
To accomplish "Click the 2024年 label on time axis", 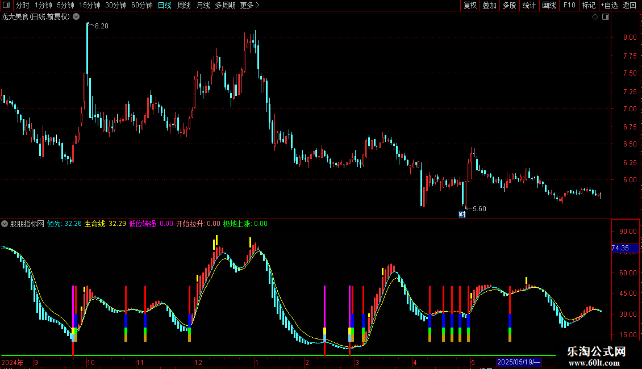I will point(12,362).
